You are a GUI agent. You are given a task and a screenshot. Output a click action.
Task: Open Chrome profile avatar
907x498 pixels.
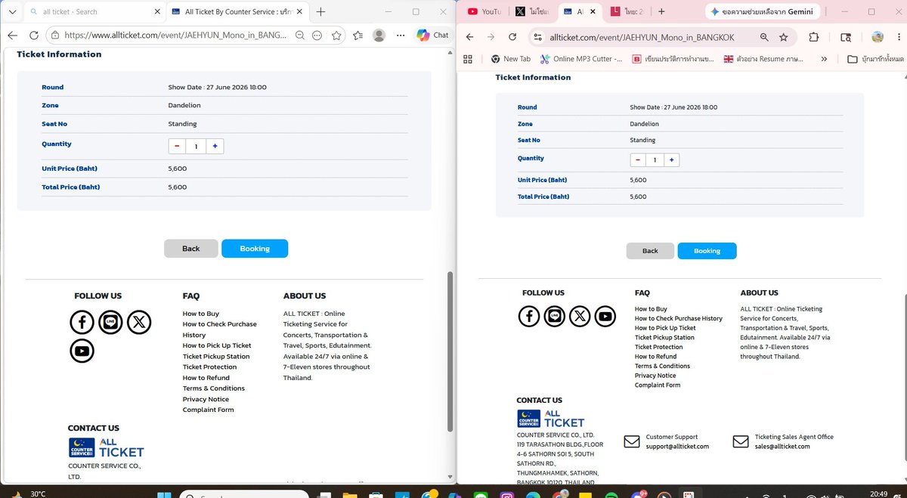click(x=878, y=37)
